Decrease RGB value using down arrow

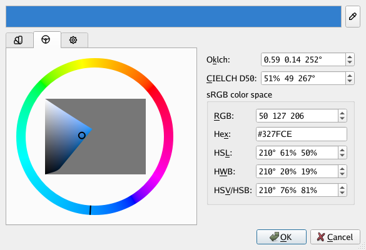(x=342, y=119)
